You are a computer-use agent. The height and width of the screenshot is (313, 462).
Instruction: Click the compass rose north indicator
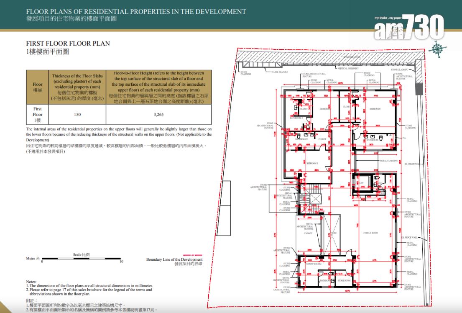(438, 49)
